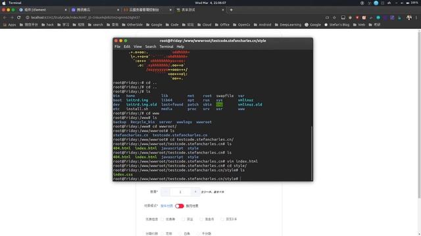Open the OtherSide bookmark folder
This screenshot has width=421, height=236.
[132, 25]
